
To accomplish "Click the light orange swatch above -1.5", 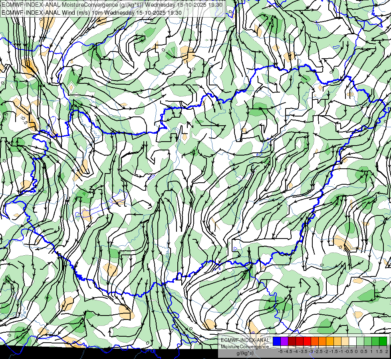I will [x=337, y=341].
